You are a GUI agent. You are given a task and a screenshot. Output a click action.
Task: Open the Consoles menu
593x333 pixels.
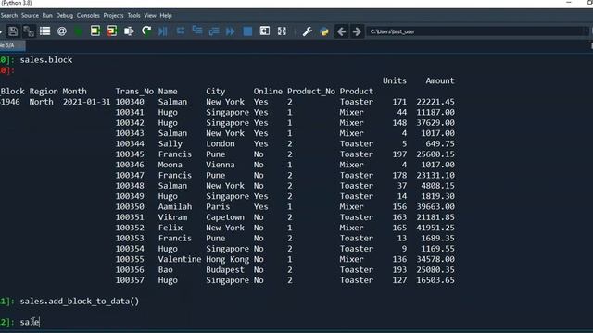click(88, 16)
